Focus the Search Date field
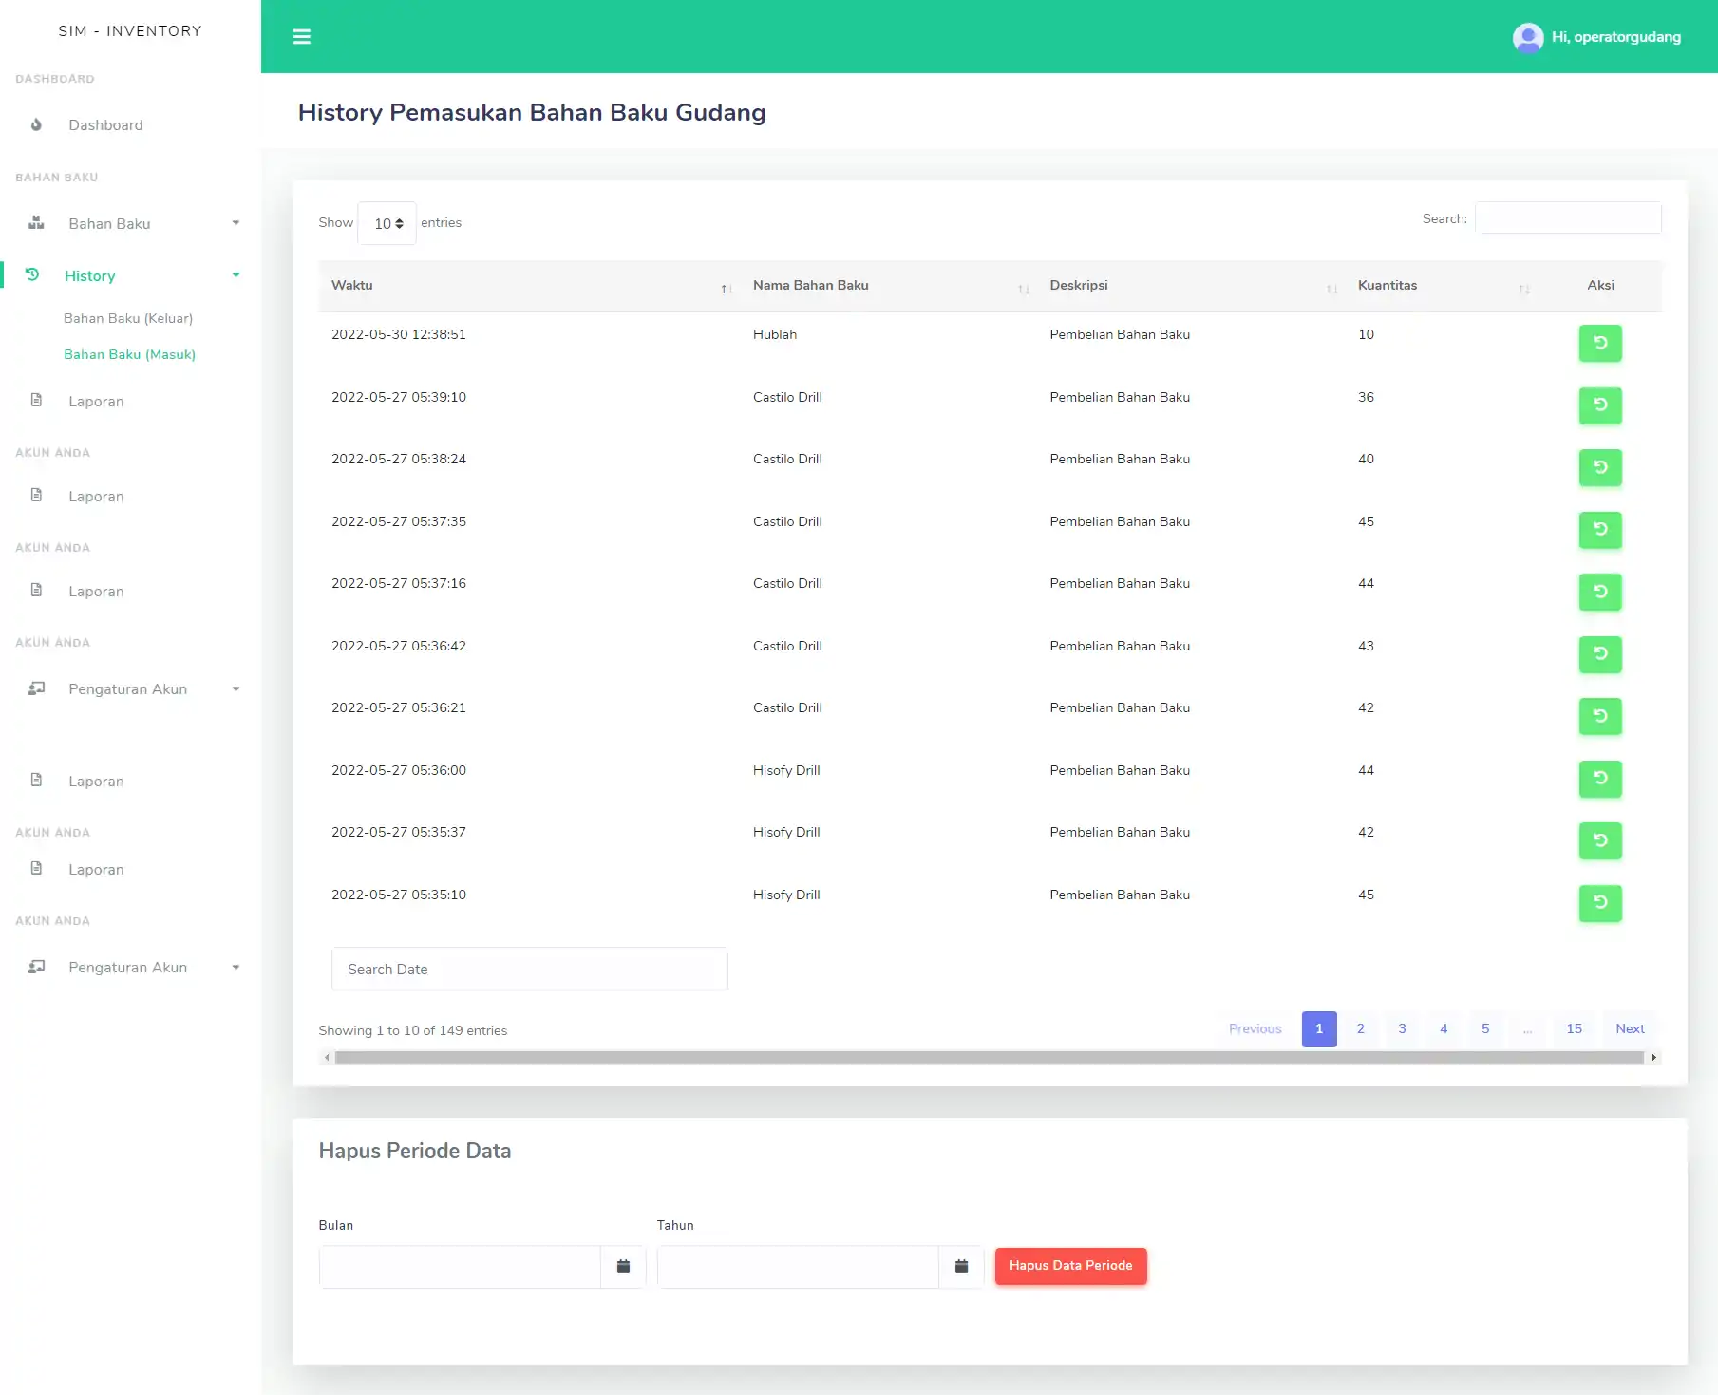 [530, 970]
